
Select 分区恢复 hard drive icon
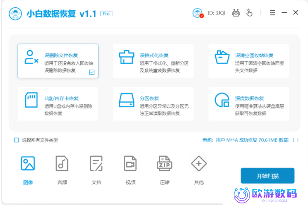click(126, 100)
